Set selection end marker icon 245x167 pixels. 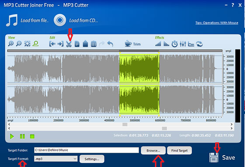coord(60,44)
